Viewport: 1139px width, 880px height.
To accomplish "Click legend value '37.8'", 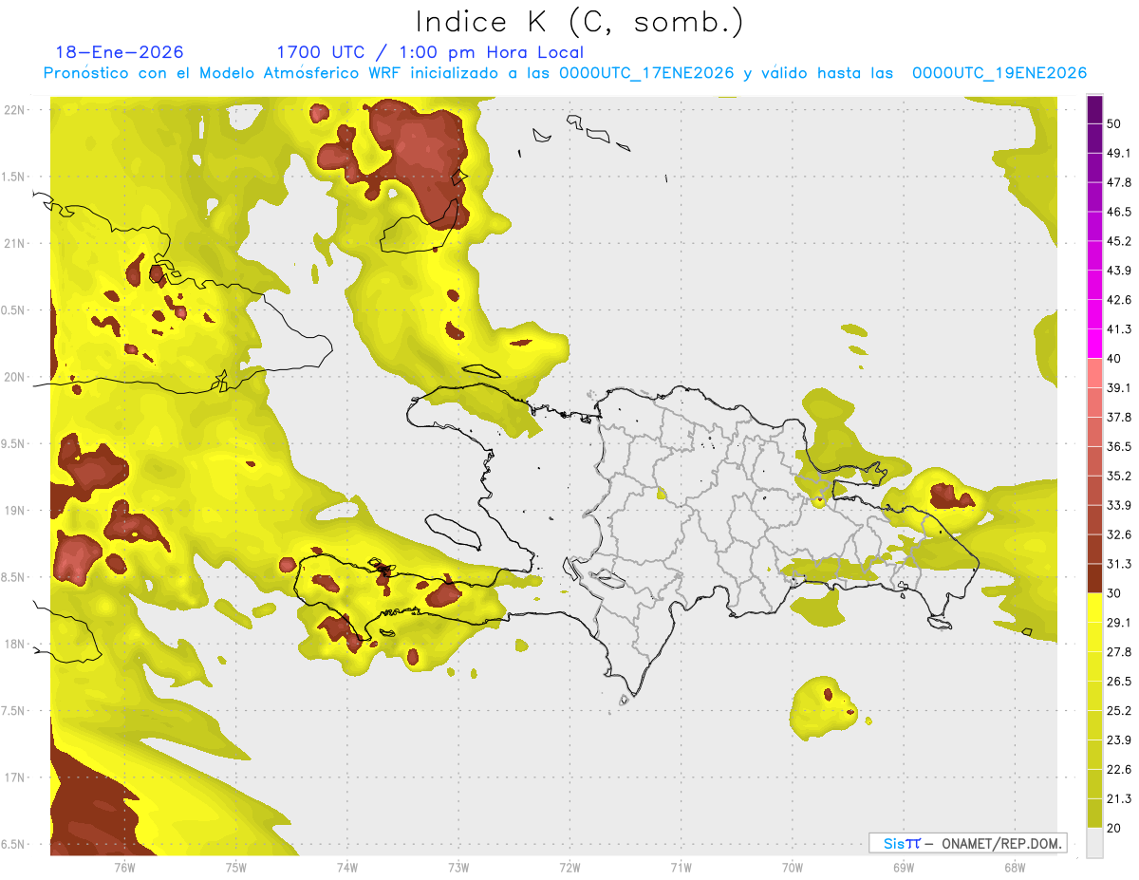I will point(1119,417).
